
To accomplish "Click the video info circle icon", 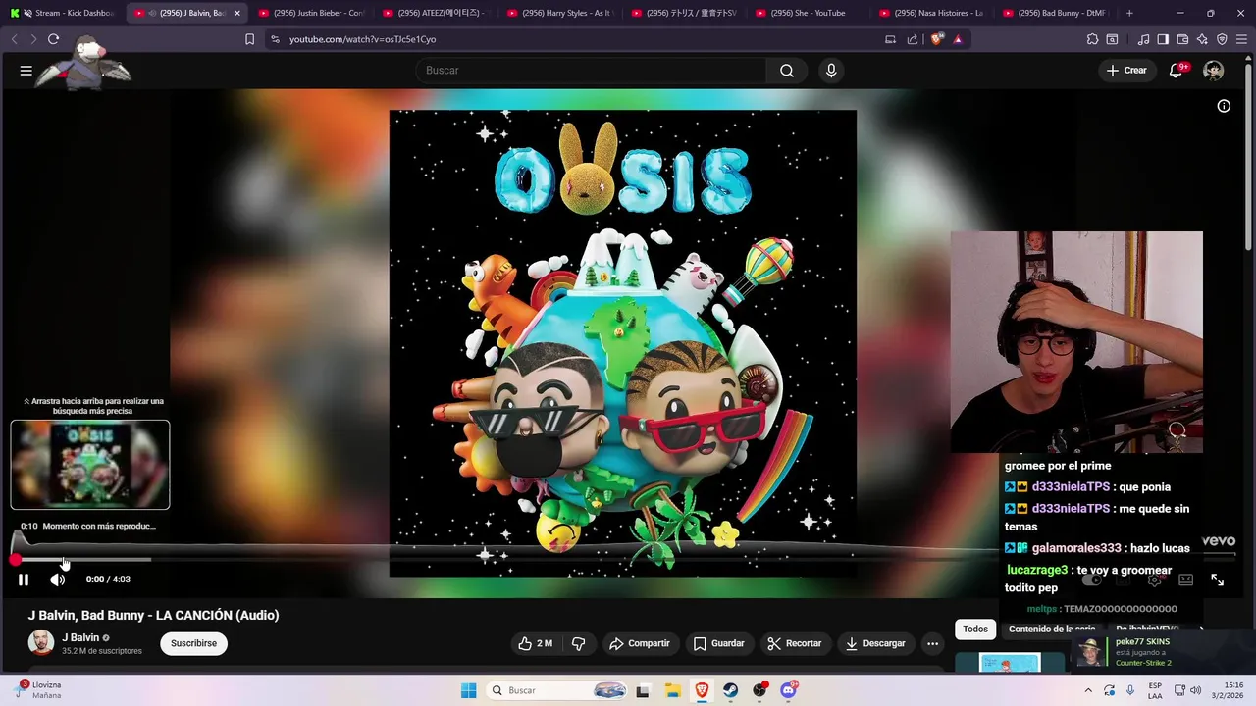I will [1224, 106].
